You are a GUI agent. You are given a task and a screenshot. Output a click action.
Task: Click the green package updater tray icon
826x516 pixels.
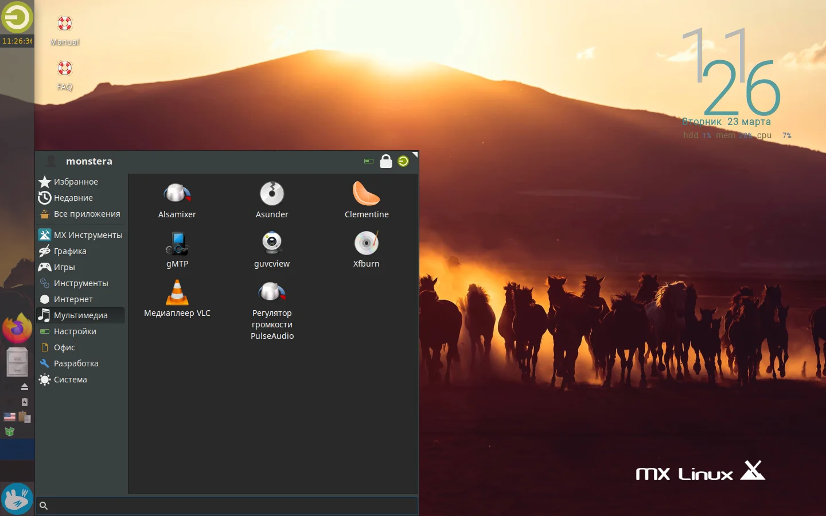click(10, 432)
